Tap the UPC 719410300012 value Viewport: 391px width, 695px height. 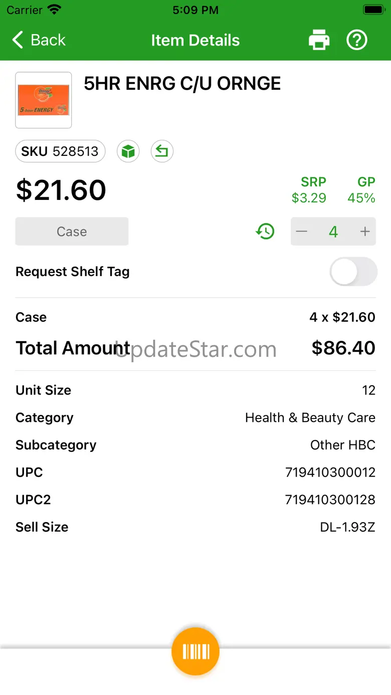(330, 473)
